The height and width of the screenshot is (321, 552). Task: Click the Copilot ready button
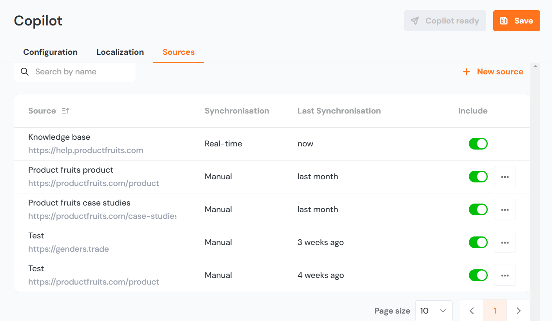click(x=445, y=21)
